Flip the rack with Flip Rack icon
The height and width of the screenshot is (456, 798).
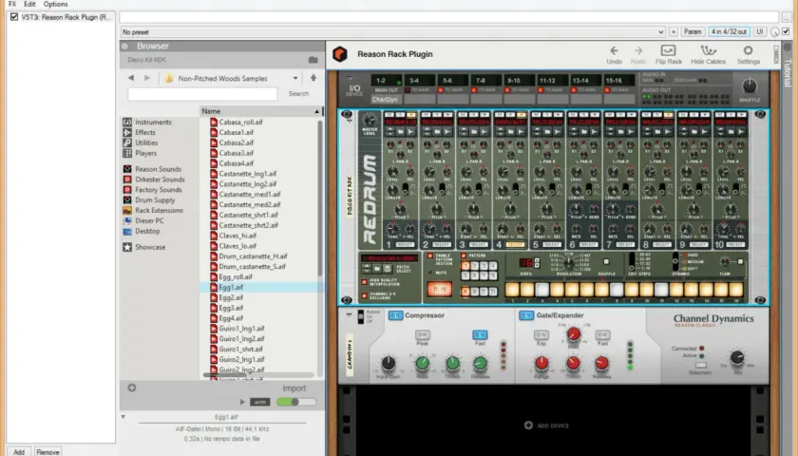668,50
